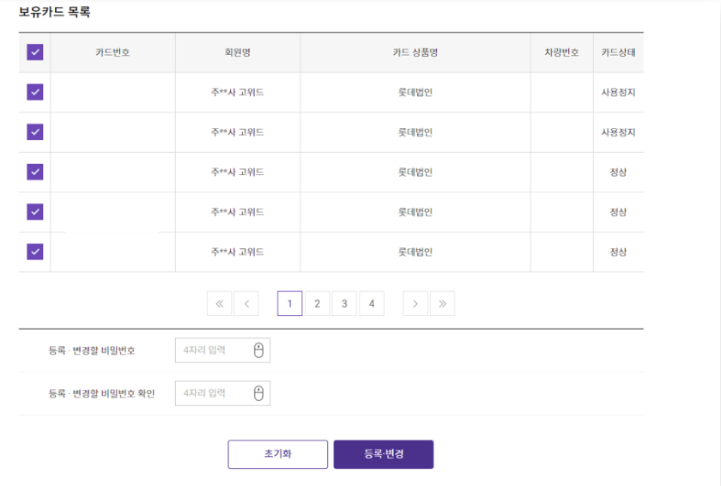721x486 pixels.
Task: Uncheck the fifth card row checkbox
Action: (x=35, y=252)
